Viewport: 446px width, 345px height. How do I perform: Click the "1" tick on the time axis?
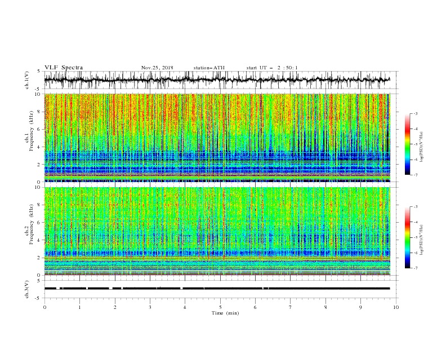point(79,307)
